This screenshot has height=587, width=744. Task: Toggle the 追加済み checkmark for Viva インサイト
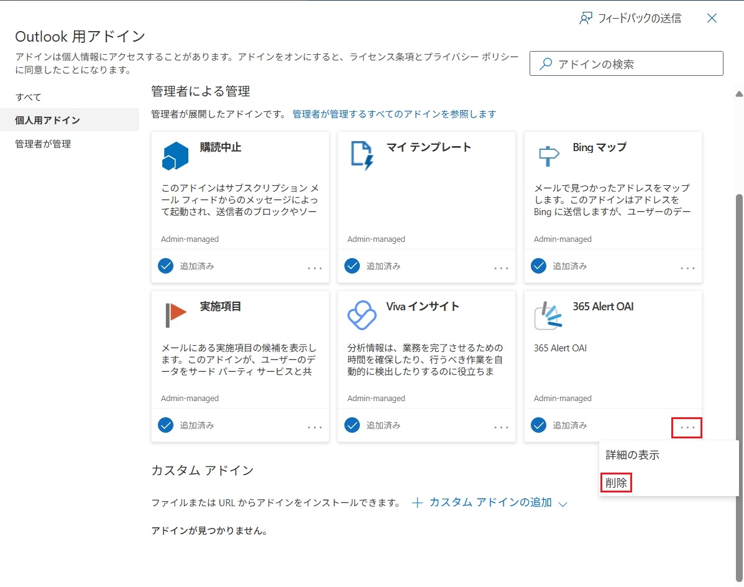coord(352,425)
